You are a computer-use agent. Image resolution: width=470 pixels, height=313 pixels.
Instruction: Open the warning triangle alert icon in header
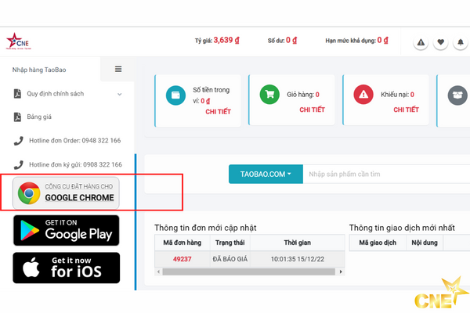421,42
